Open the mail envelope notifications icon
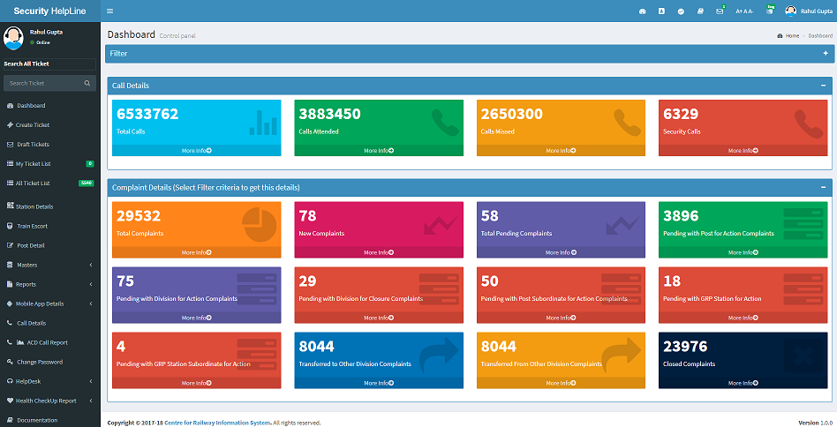Screen dimensions: 837x427 pos(720,11)
